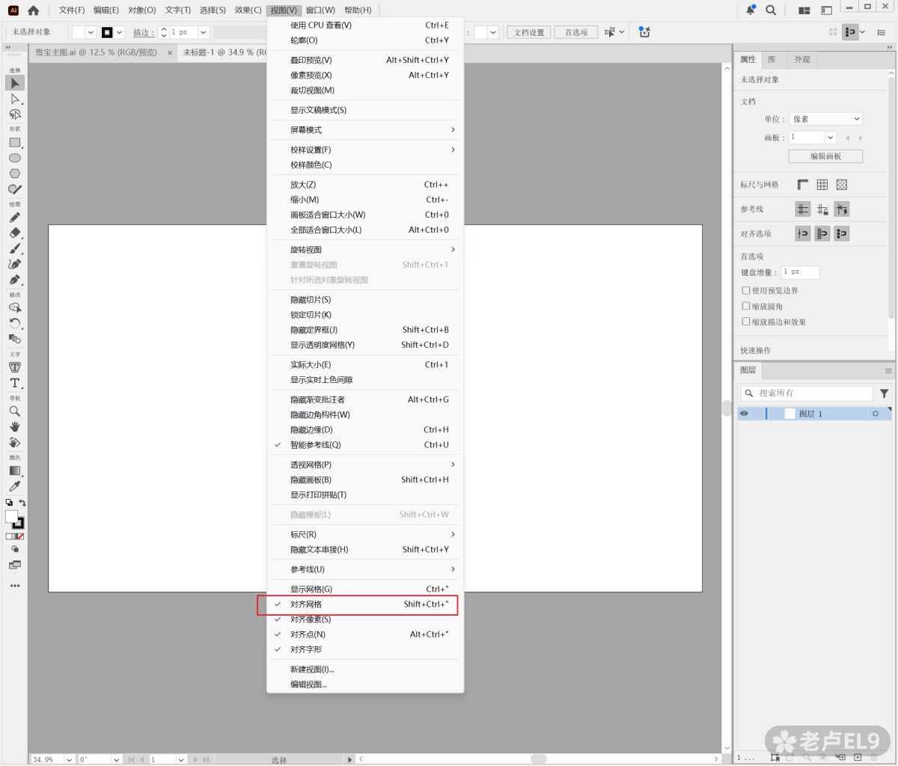
Task: Select the Lasso tool
Action: [x=15, y=114]
